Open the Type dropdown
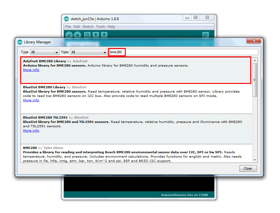Screen dimensions: 280x213 click(45, 52)
